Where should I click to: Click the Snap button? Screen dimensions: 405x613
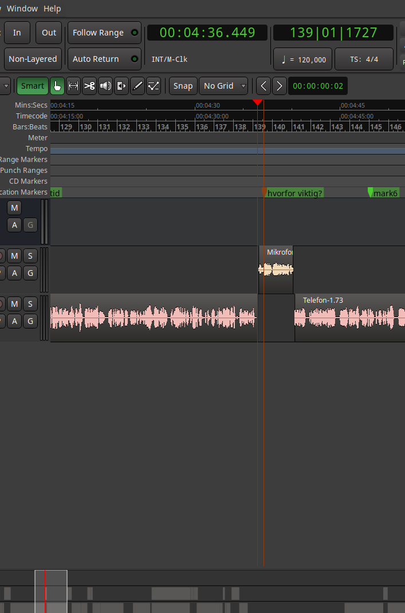[x=183, y=86]
